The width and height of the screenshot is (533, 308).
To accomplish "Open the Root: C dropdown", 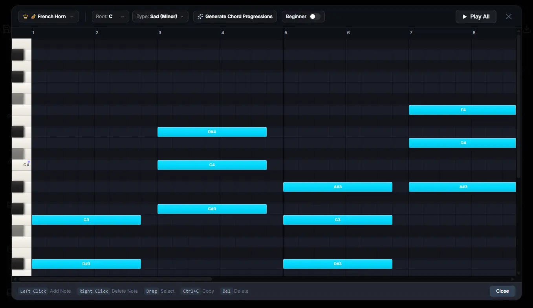I will point(110,16).
